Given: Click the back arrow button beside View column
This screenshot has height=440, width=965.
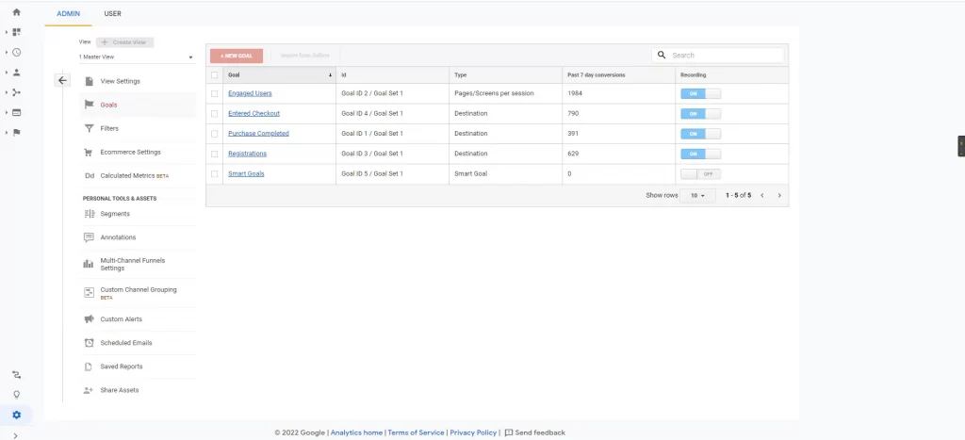Looking at the screenshot, I should click(63, 80).
